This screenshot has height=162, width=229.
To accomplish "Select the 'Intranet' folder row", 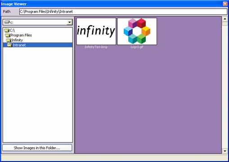I will tap(38, 45).
